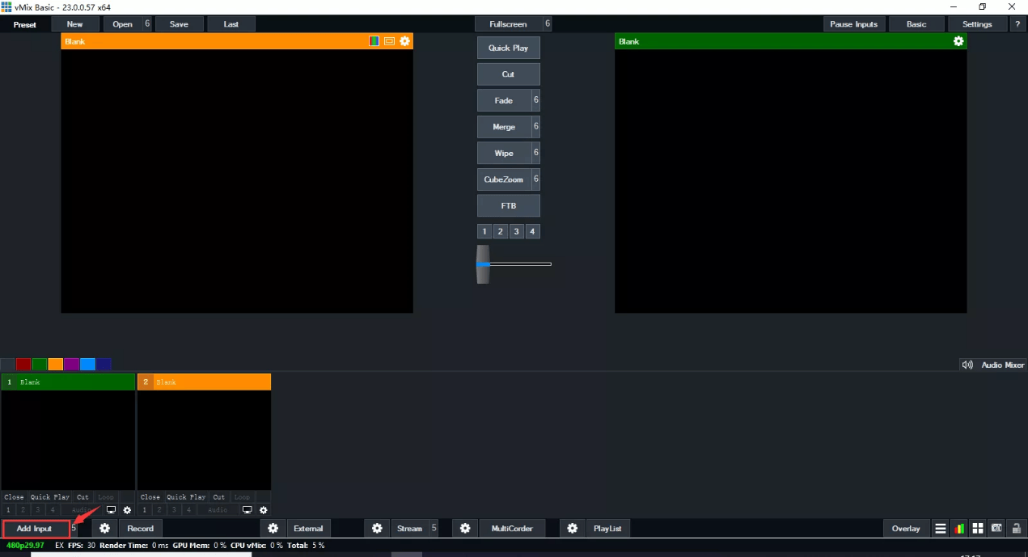This screenshot has width=1028, height=557.
Task: Open the Settings menu
Action: click(977, 23)
